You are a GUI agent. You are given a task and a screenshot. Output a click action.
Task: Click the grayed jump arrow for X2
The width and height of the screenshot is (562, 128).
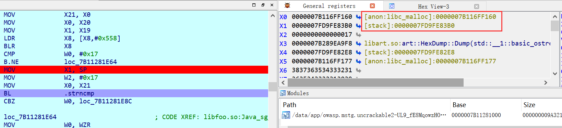[358, 35]
